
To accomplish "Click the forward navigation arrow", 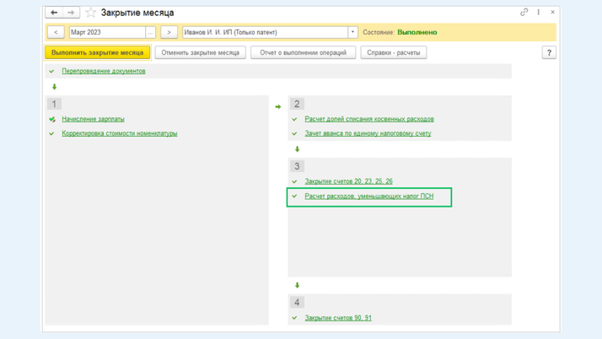I will click(71, 13).
